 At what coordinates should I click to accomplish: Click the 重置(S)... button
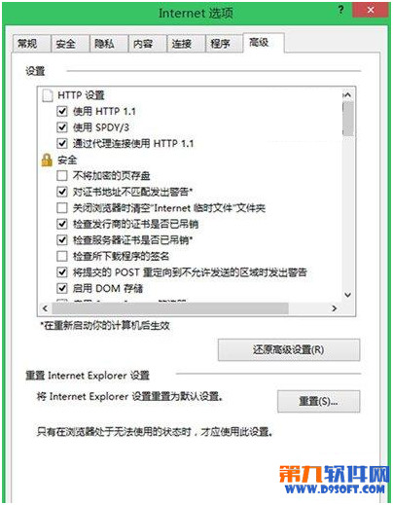tap(318, 401)
